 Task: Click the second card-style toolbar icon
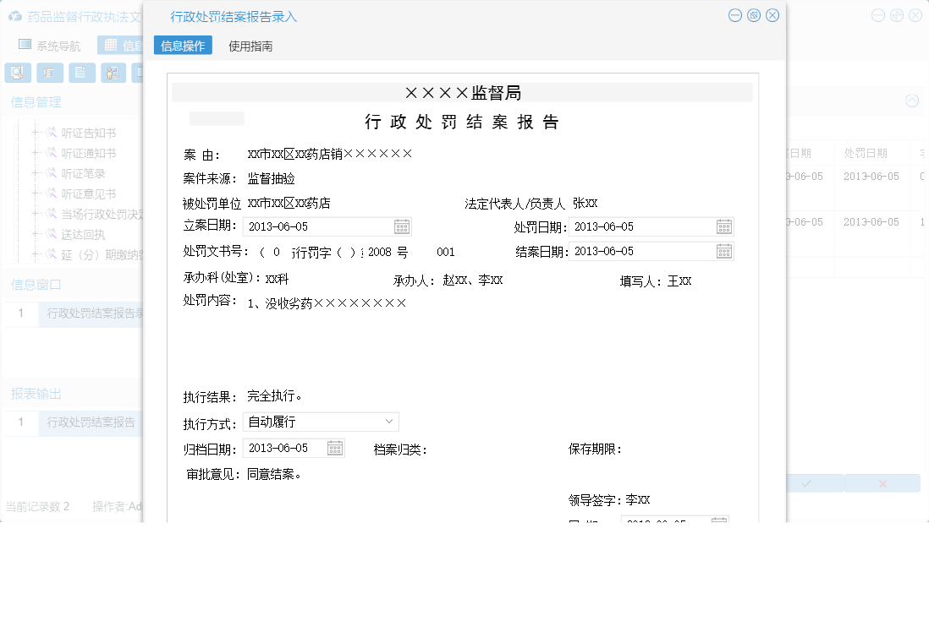[50, 73]
